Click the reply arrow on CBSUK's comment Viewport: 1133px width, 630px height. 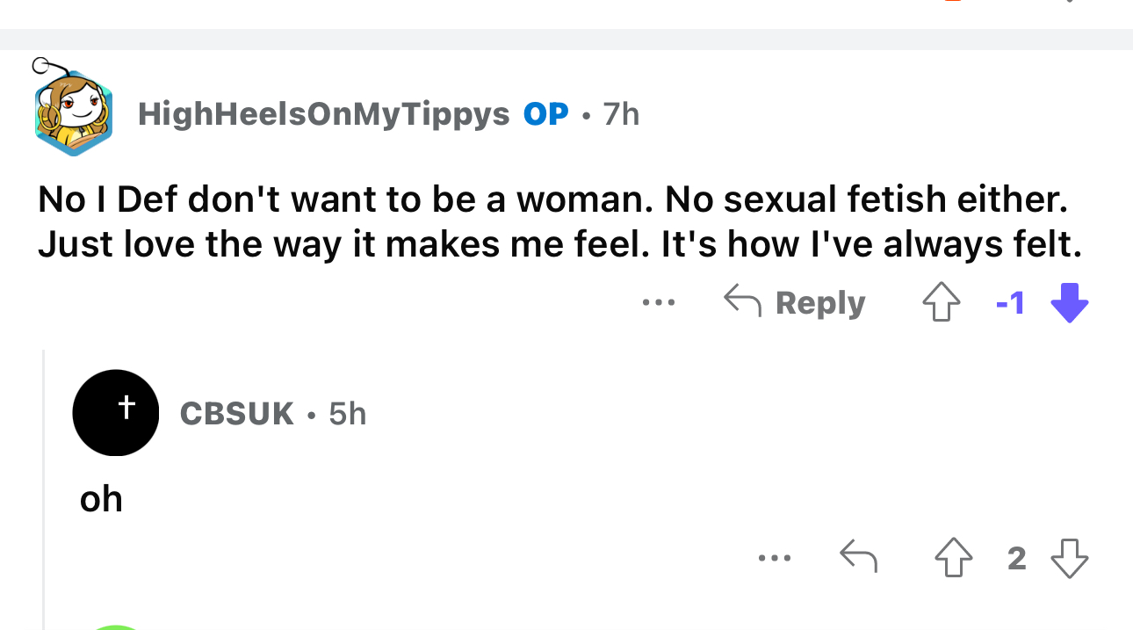pyautogui.click(x=858, y=558)
